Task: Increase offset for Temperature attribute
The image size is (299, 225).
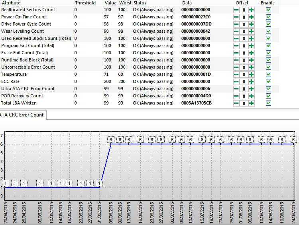Action: click(x=251, y=74)
